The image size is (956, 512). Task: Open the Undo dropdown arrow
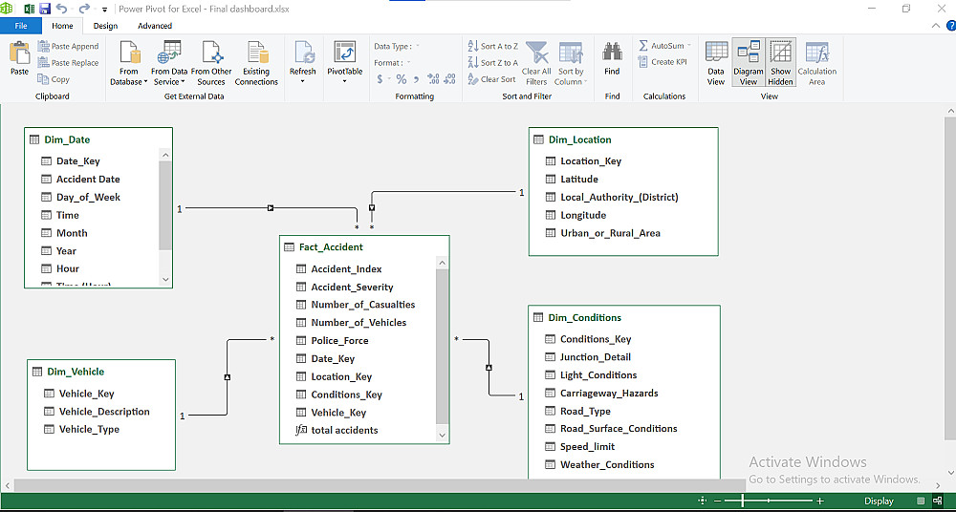point(72,10)
